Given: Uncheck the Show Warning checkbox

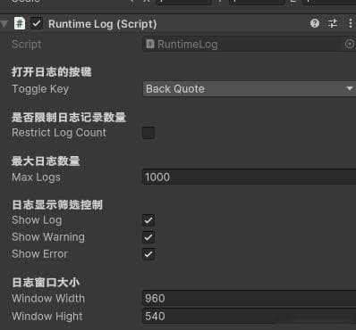Looking at the screenshot, I should coord(148,237).
